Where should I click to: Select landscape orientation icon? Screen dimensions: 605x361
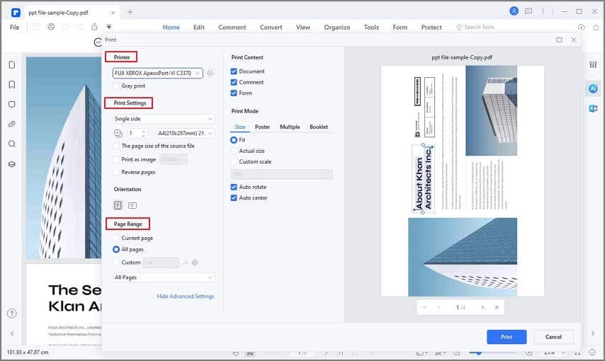click(x=132, y=205)
